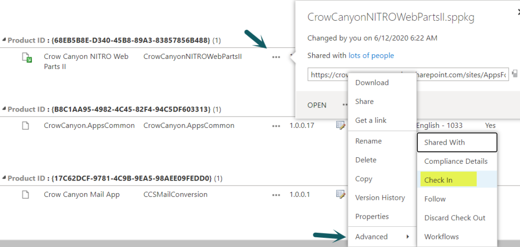Click OPEN in the file callout
The height and width of the screenshot is (247, 520).
317,105
